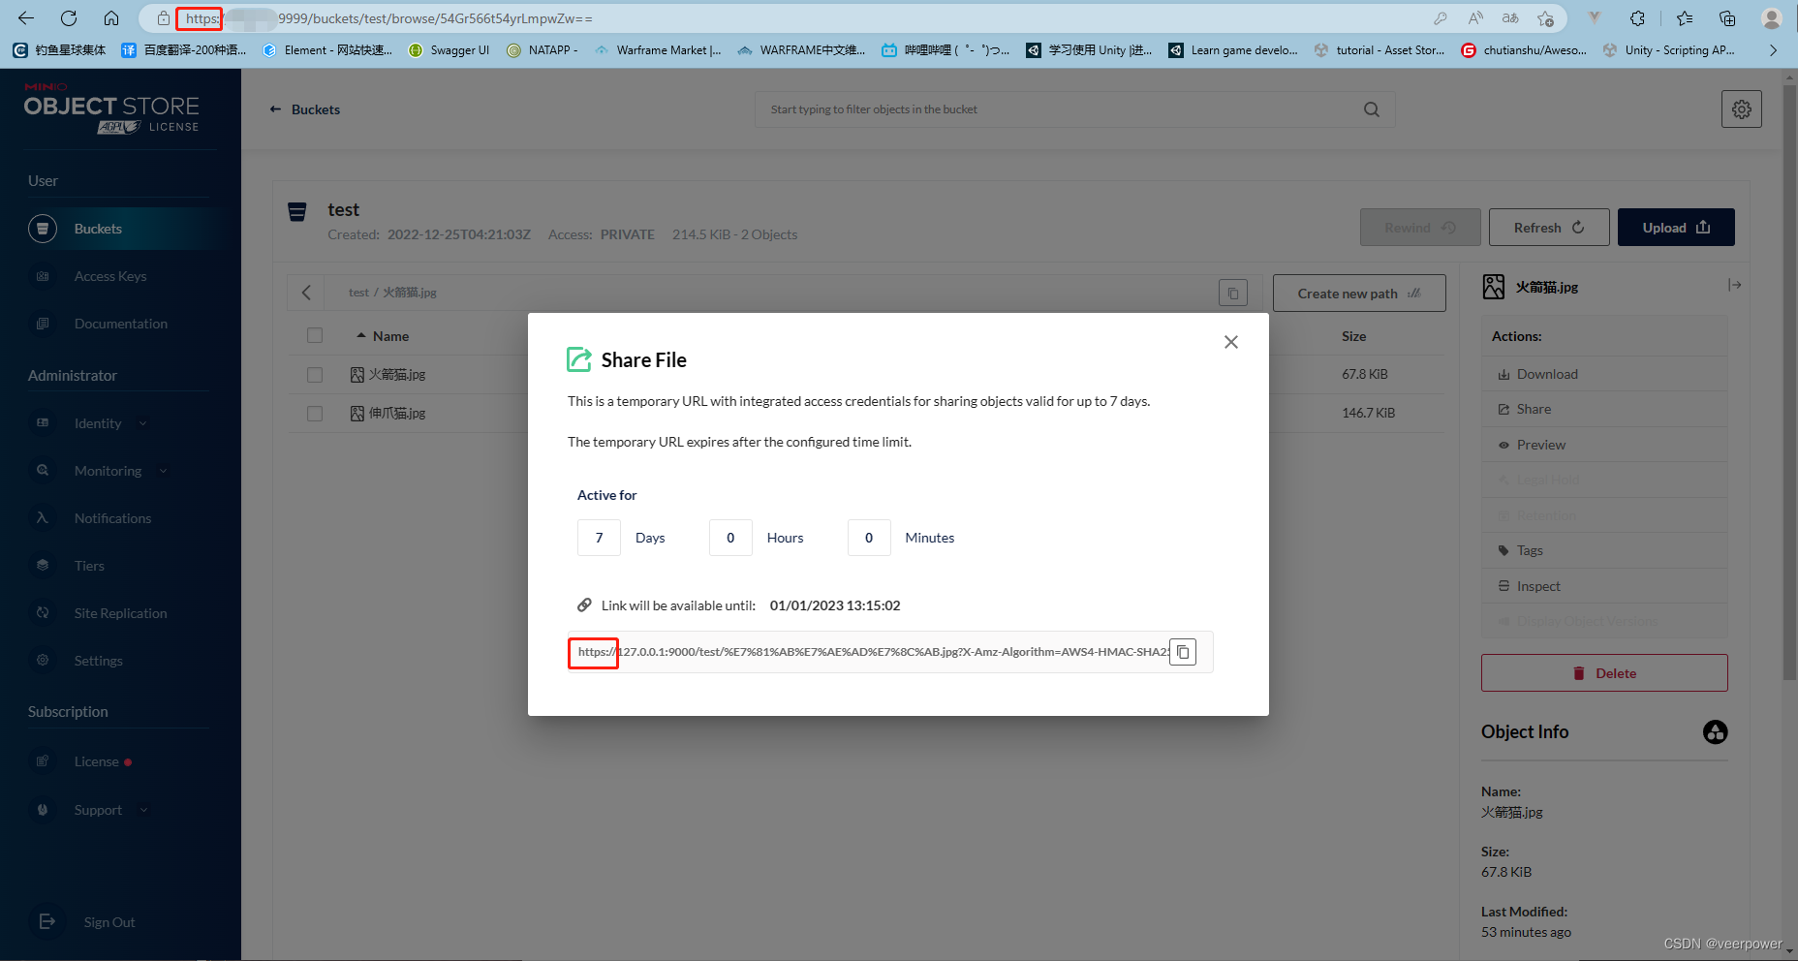Tick checkbox for 伸爪猫.jpg row

[x=315, y=414]
